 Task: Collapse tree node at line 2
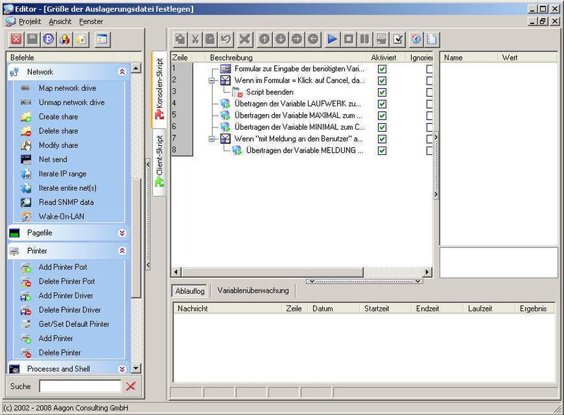pos(211,80)
